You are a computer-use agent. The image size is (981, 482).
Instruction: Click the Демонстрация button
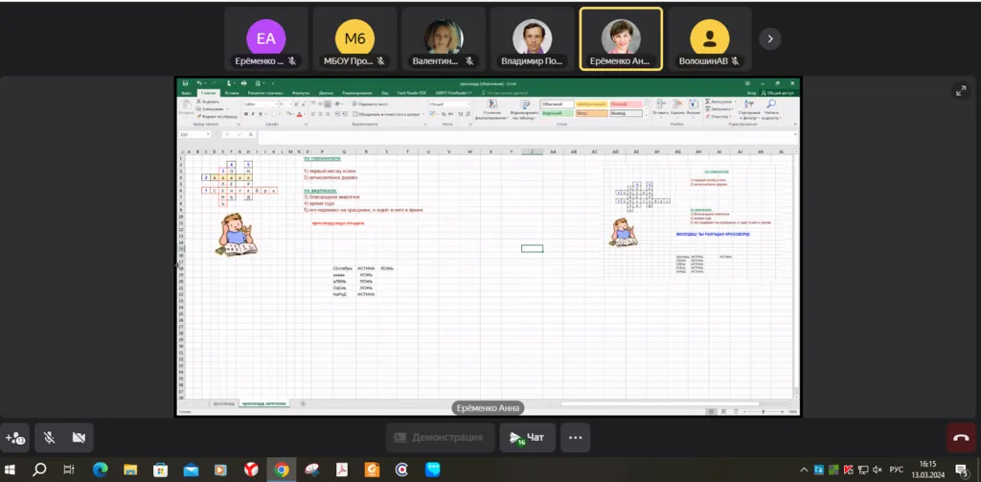point(440,438)
